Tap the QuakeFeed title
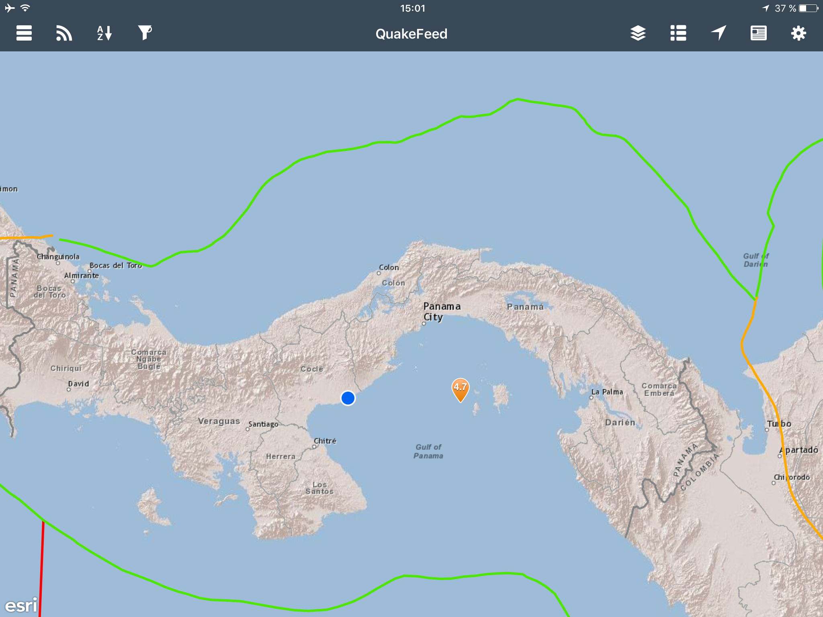The image size is (823, 617). click(x=411, y=34)
